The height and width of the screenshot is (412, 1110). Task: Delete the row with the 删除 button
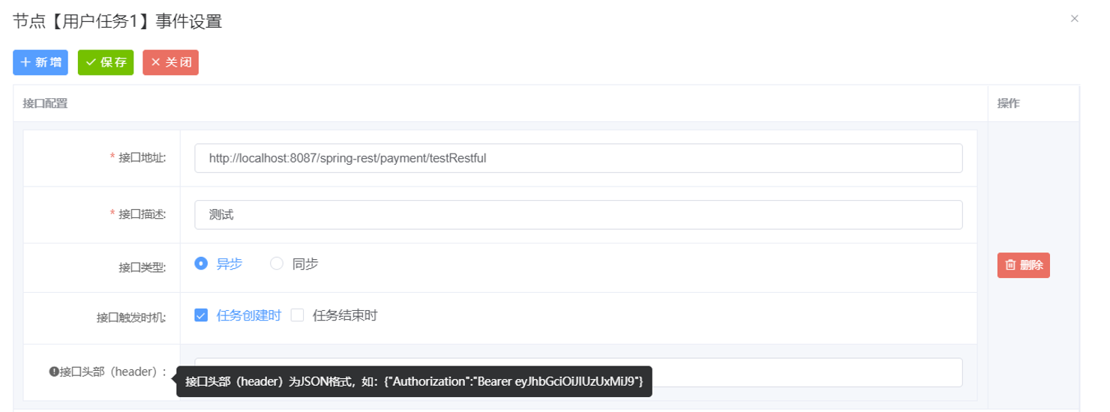point(1024,265)
